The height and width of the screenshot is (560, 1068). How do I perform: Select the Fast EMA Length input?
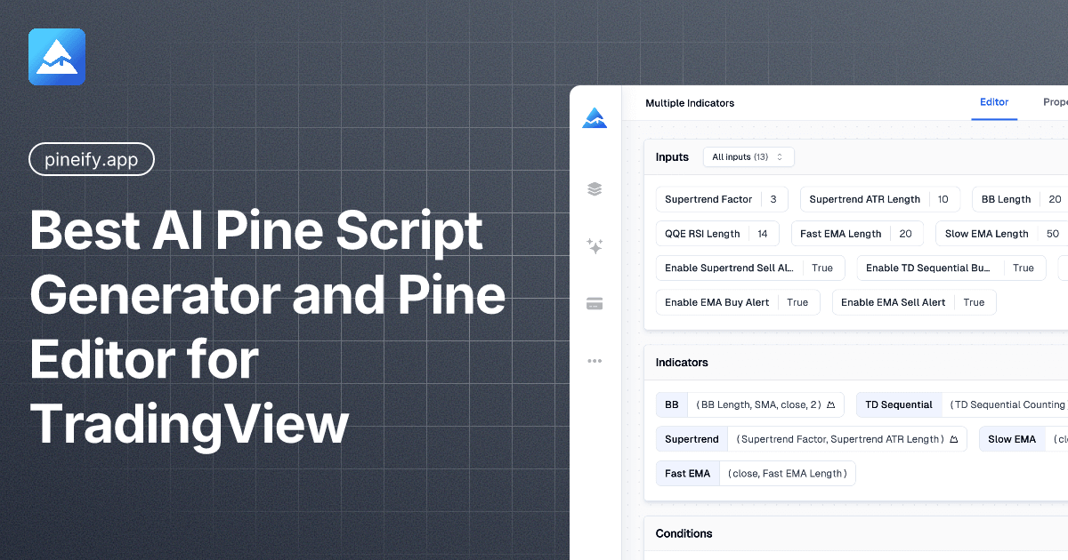coord(857,234)
